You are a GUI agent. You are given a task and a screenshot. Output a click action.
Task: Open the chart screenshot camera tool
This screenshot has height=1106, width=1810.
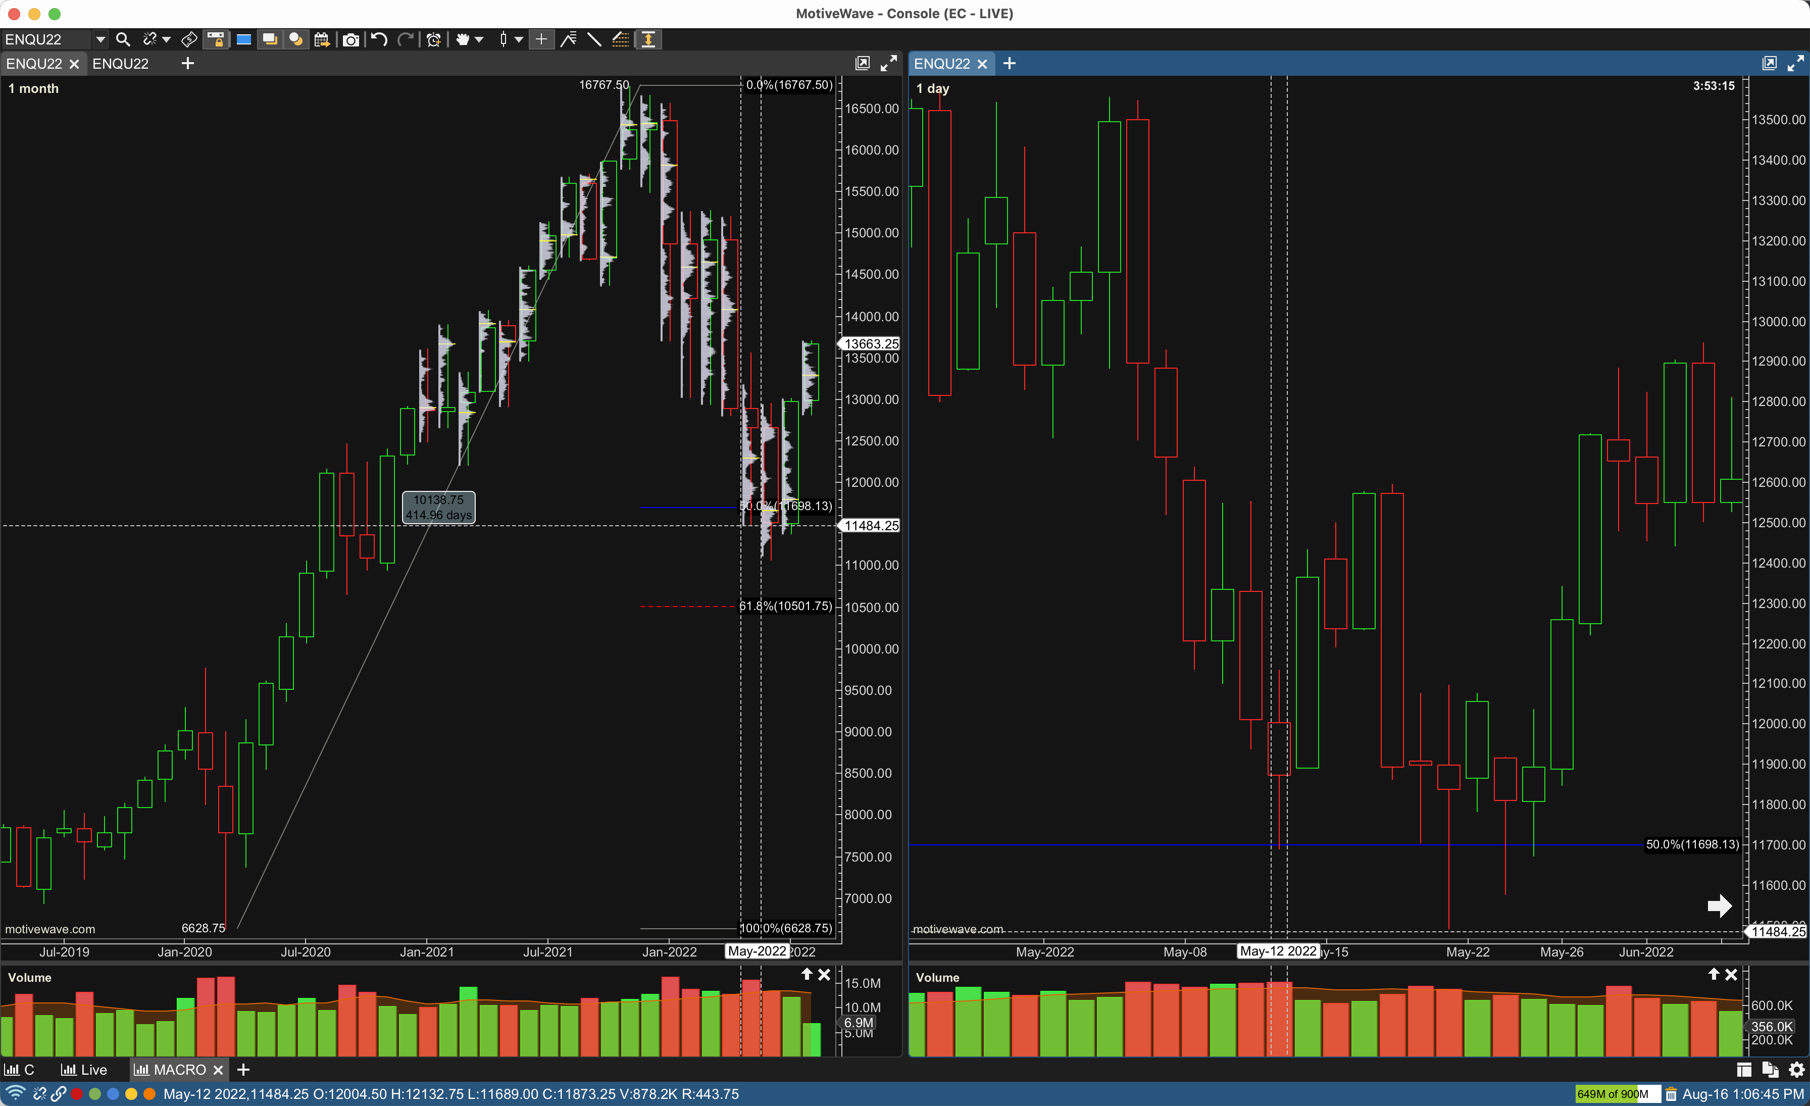[350, 40]
